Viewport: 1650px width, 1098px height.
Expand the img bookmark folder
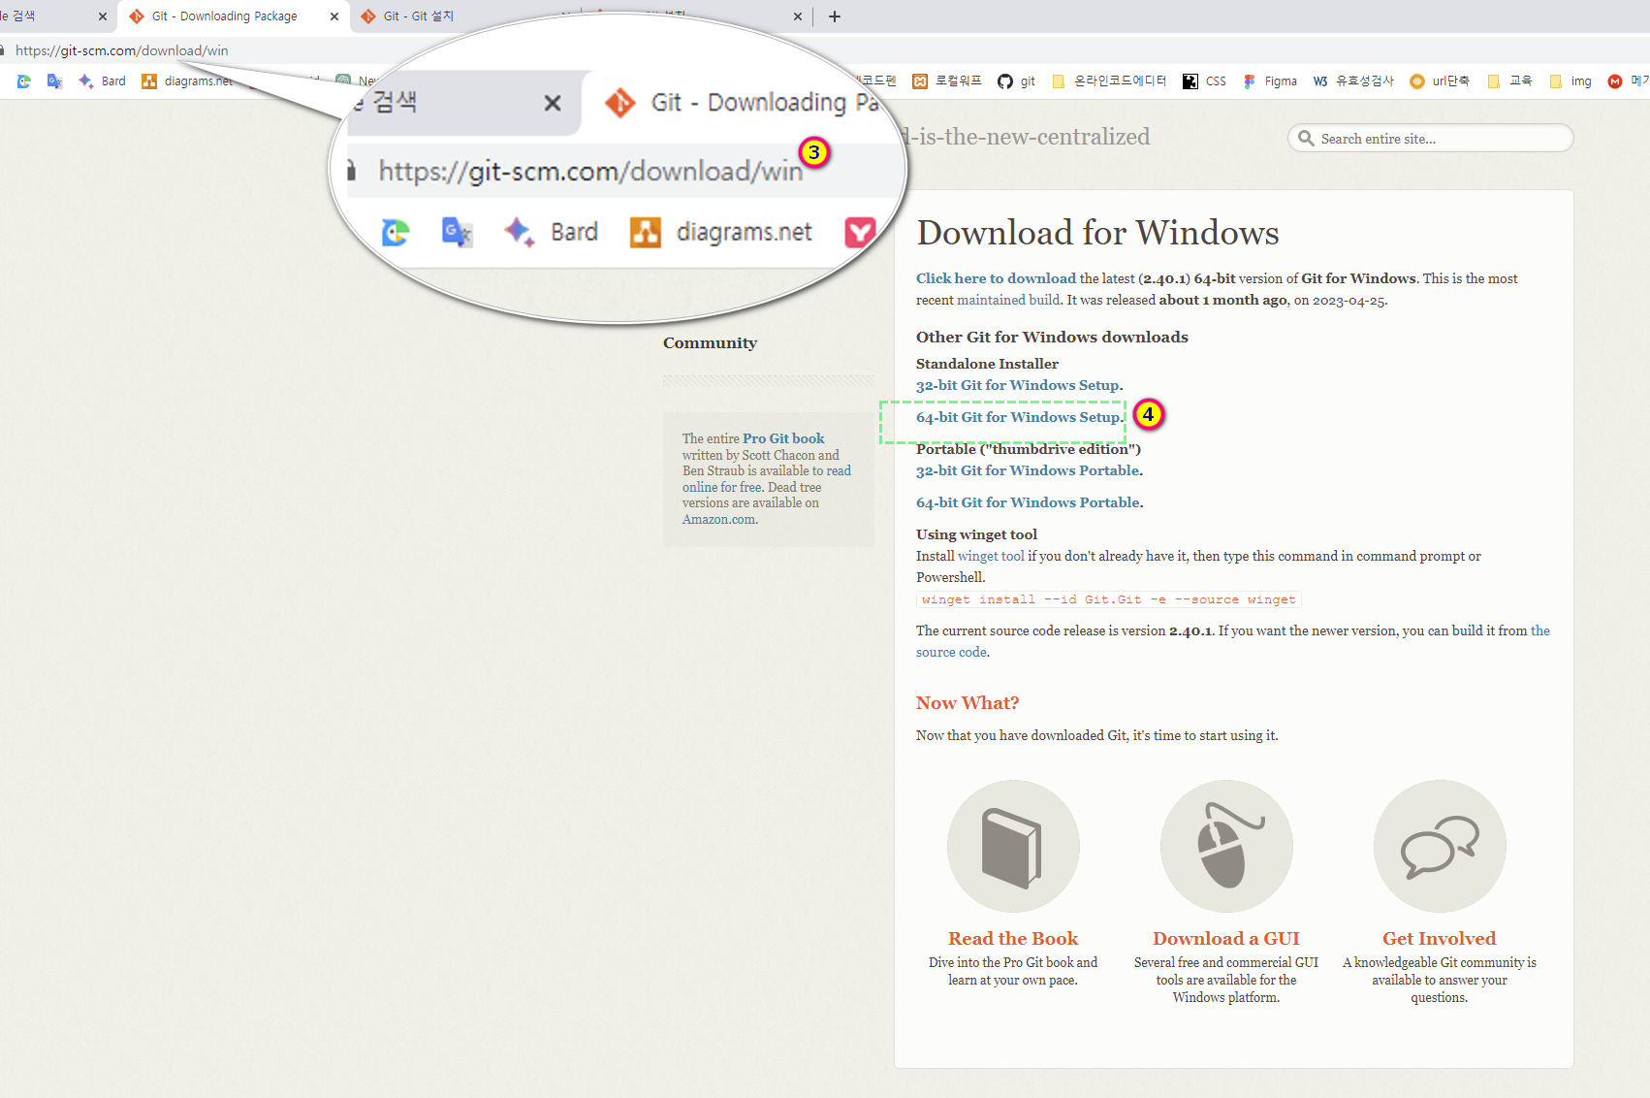point(1571,81)
